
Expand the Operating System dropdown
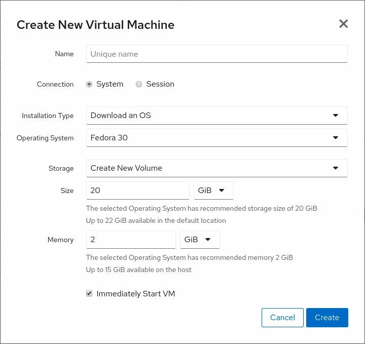(x=216, y=138)
